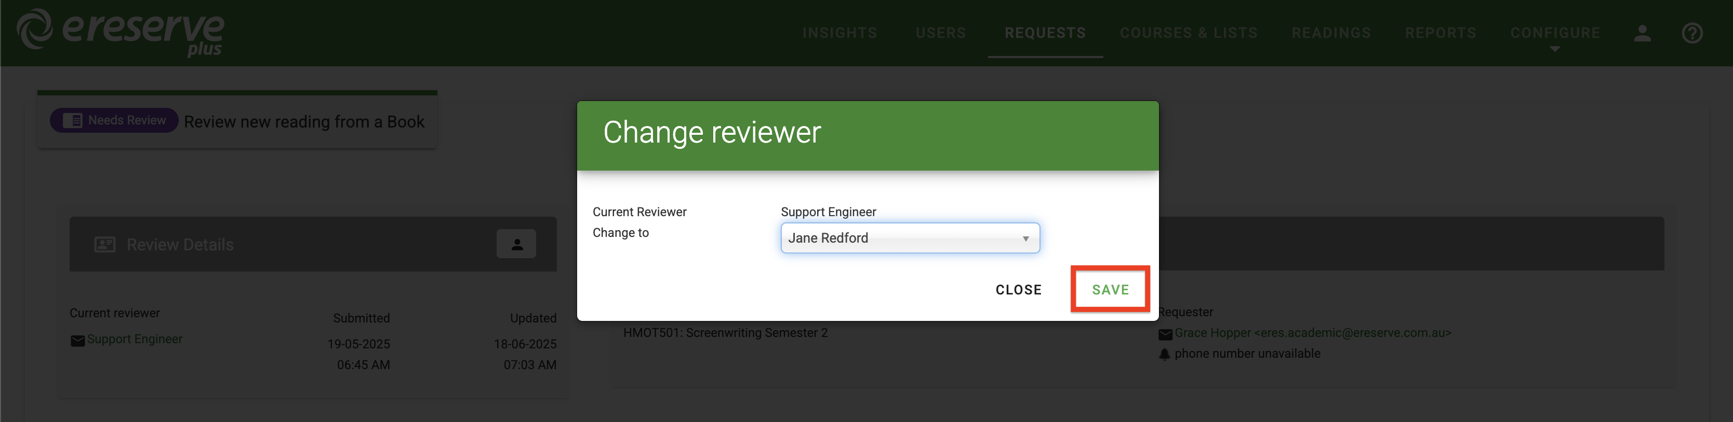Open the Jane Redford reviewer dropdown
Image resolution: width=1733 pixels, height=422 pixels.
[x=909, y=238]
